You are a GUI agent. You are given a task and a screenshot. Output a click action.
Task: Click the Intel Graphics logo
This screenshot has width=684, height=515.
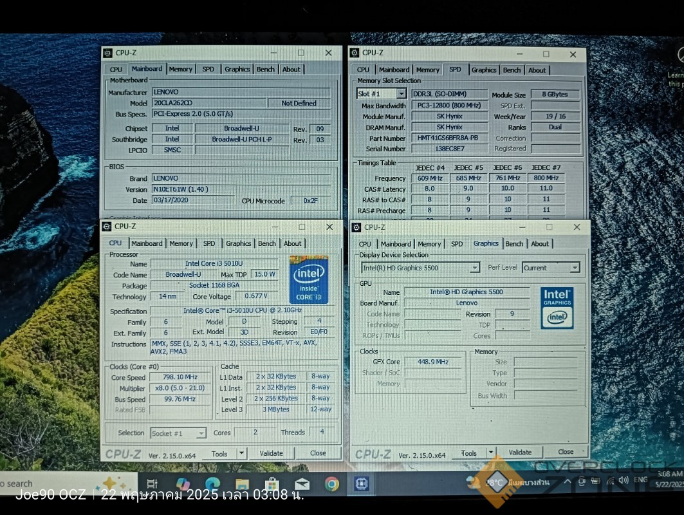pos(557,308)
